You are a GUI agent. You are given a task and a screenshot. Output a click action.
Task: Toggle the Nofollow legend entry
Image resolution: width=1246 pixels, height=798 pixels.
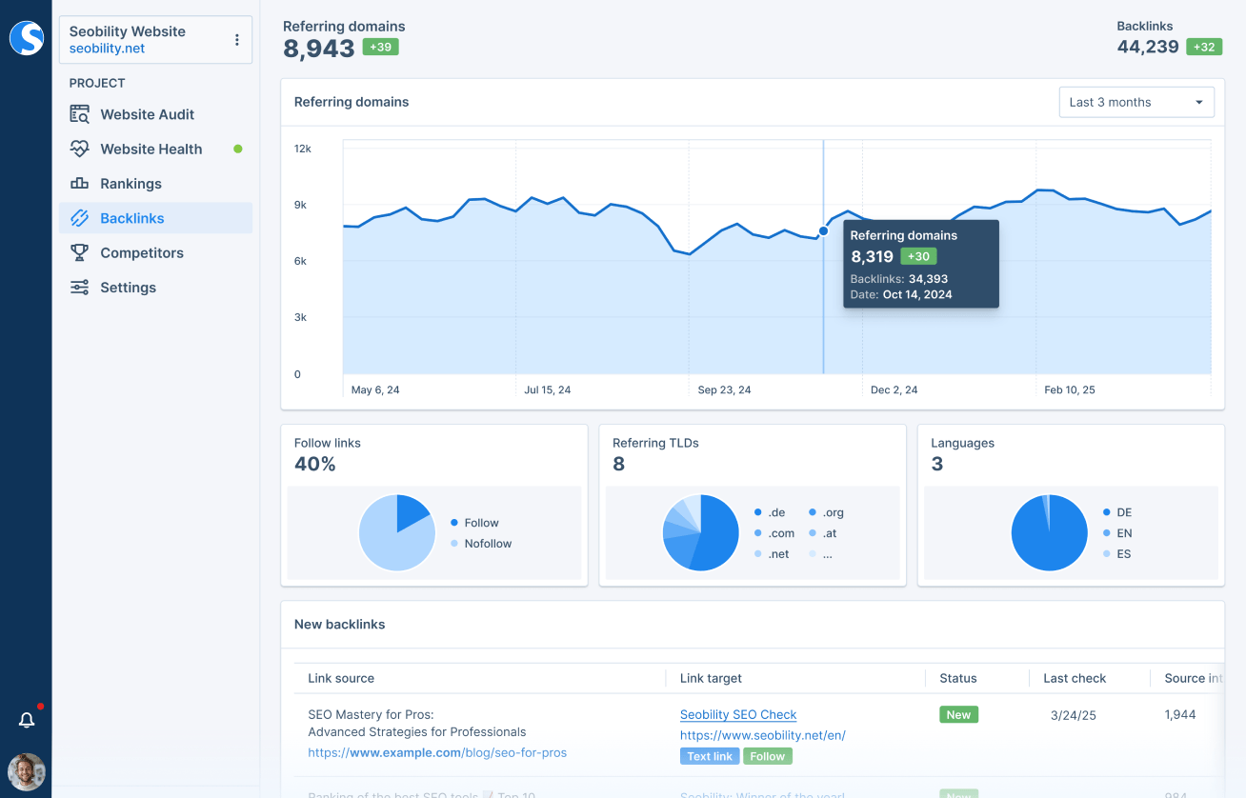point(484,544)
